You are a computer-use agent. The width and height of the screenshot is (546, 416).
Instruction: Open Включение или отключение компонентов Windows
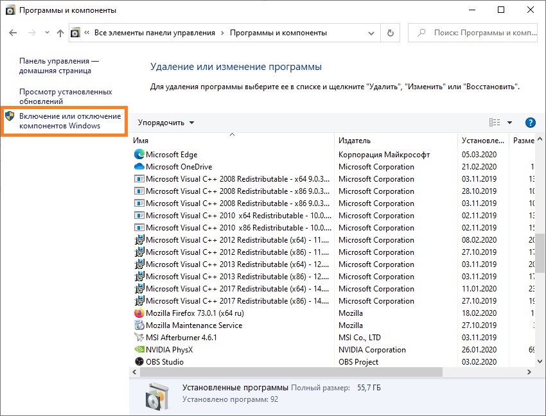tap(69, 121)
